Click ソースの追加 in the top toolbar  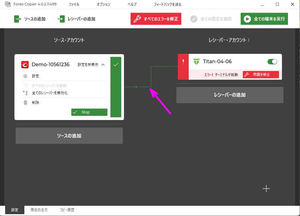30,19
